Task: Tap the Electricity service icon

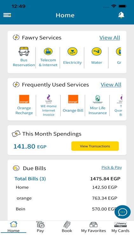Action: click(x=72, y=51)
